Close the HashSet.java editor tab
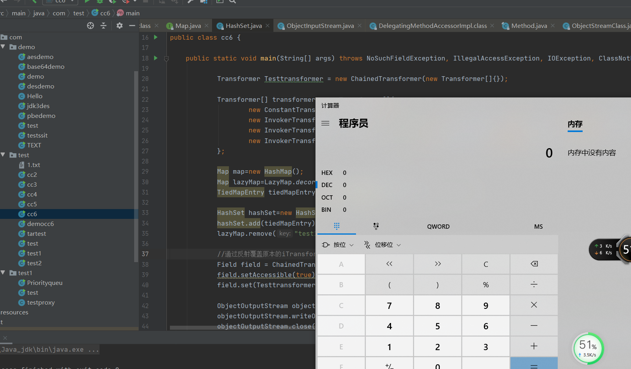The image size is (631, 369). (268, 26)
